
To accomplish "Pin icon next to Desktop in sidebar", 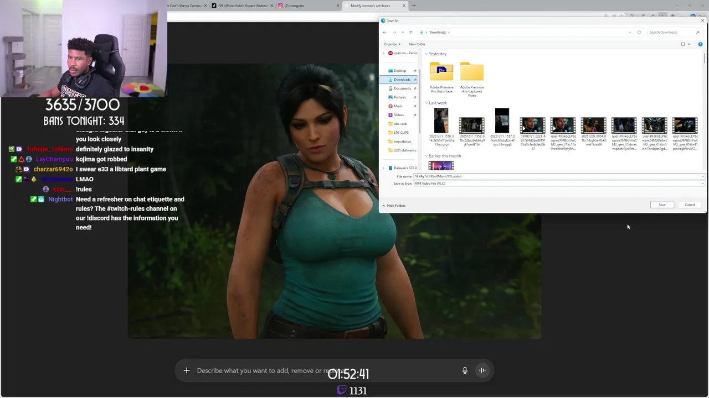I will (415, 71).
